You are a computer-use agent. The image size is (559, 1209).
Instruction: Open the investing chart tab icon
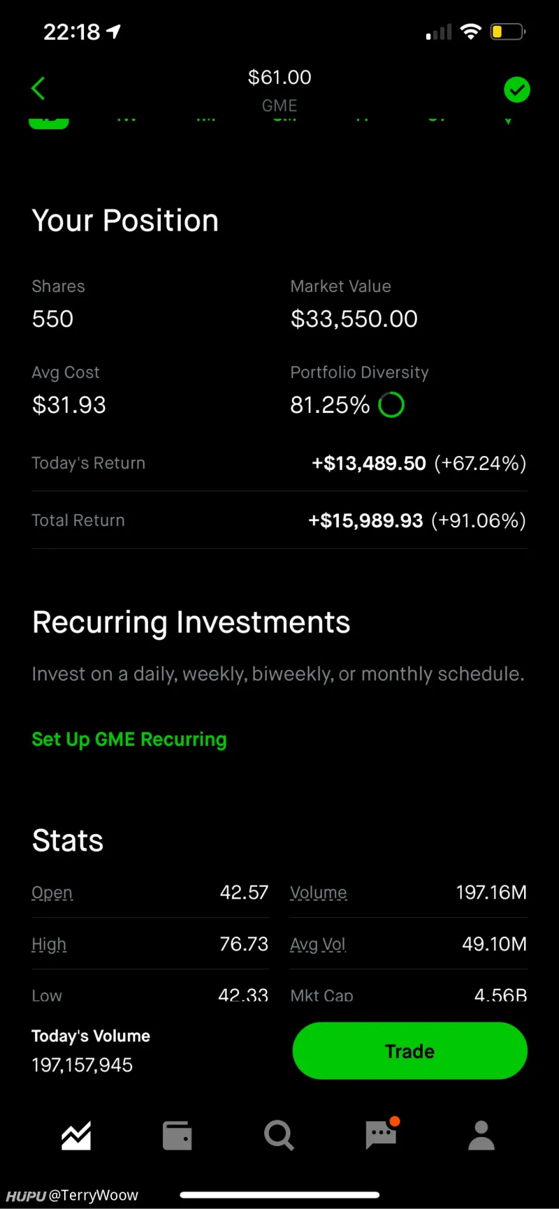pyautogui.click(x=75, y=1135)
